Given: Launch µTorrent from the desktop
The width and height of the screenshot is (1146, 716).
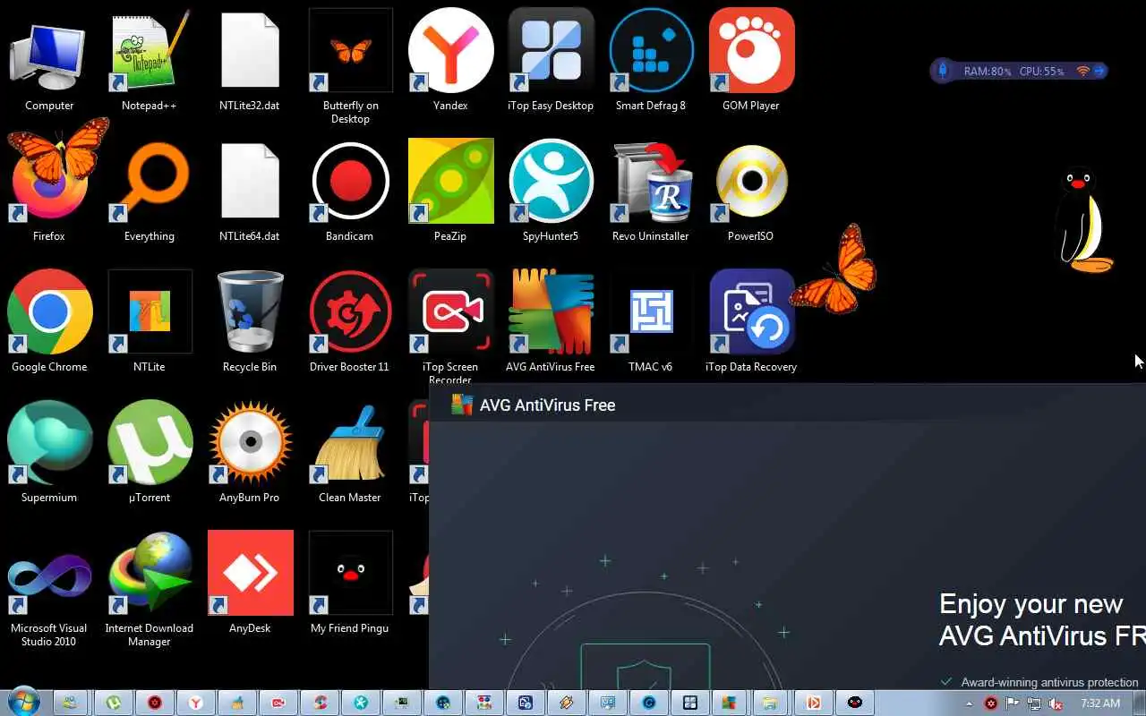Looking at the screenshot, I should [x=150, y=452].
